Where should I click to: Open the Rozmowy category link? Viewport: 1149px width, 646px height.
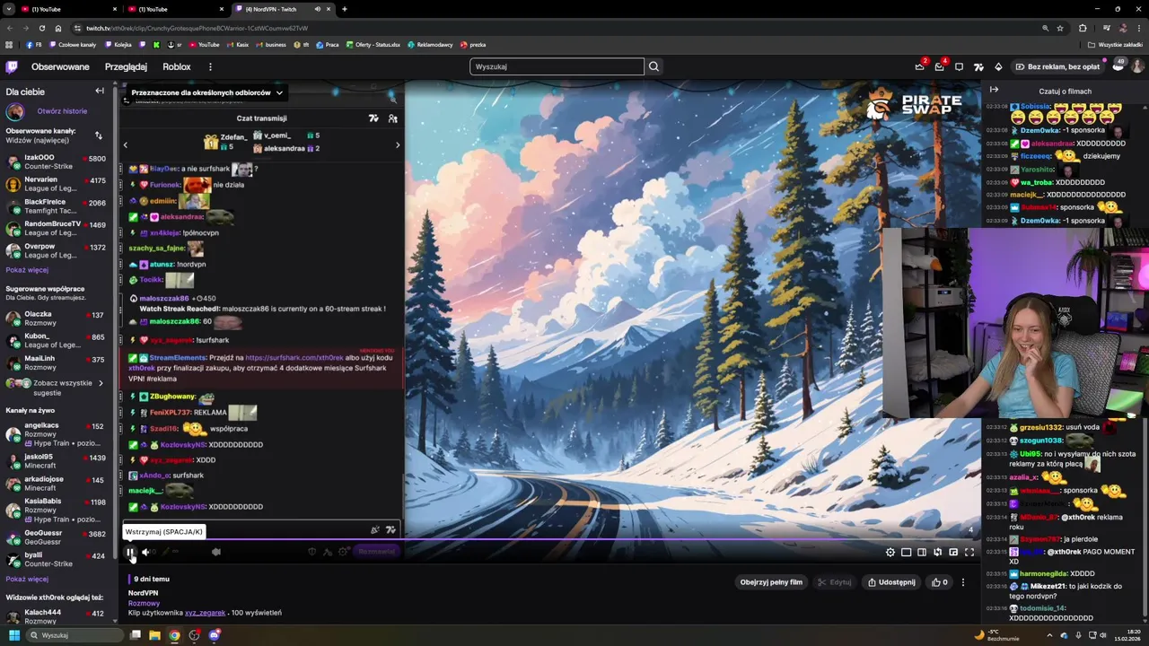pyautogui.click(x=144, y=603)
